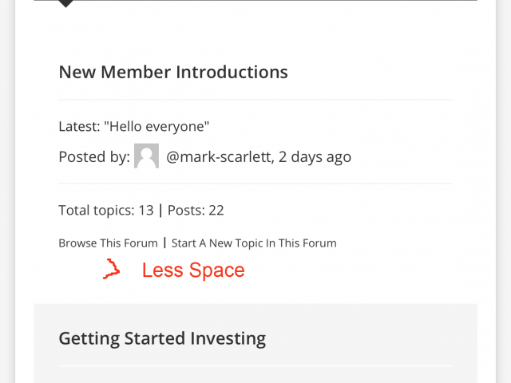Click the "2 days ago" timestamp
511x383 pixels.
(315, 157)
